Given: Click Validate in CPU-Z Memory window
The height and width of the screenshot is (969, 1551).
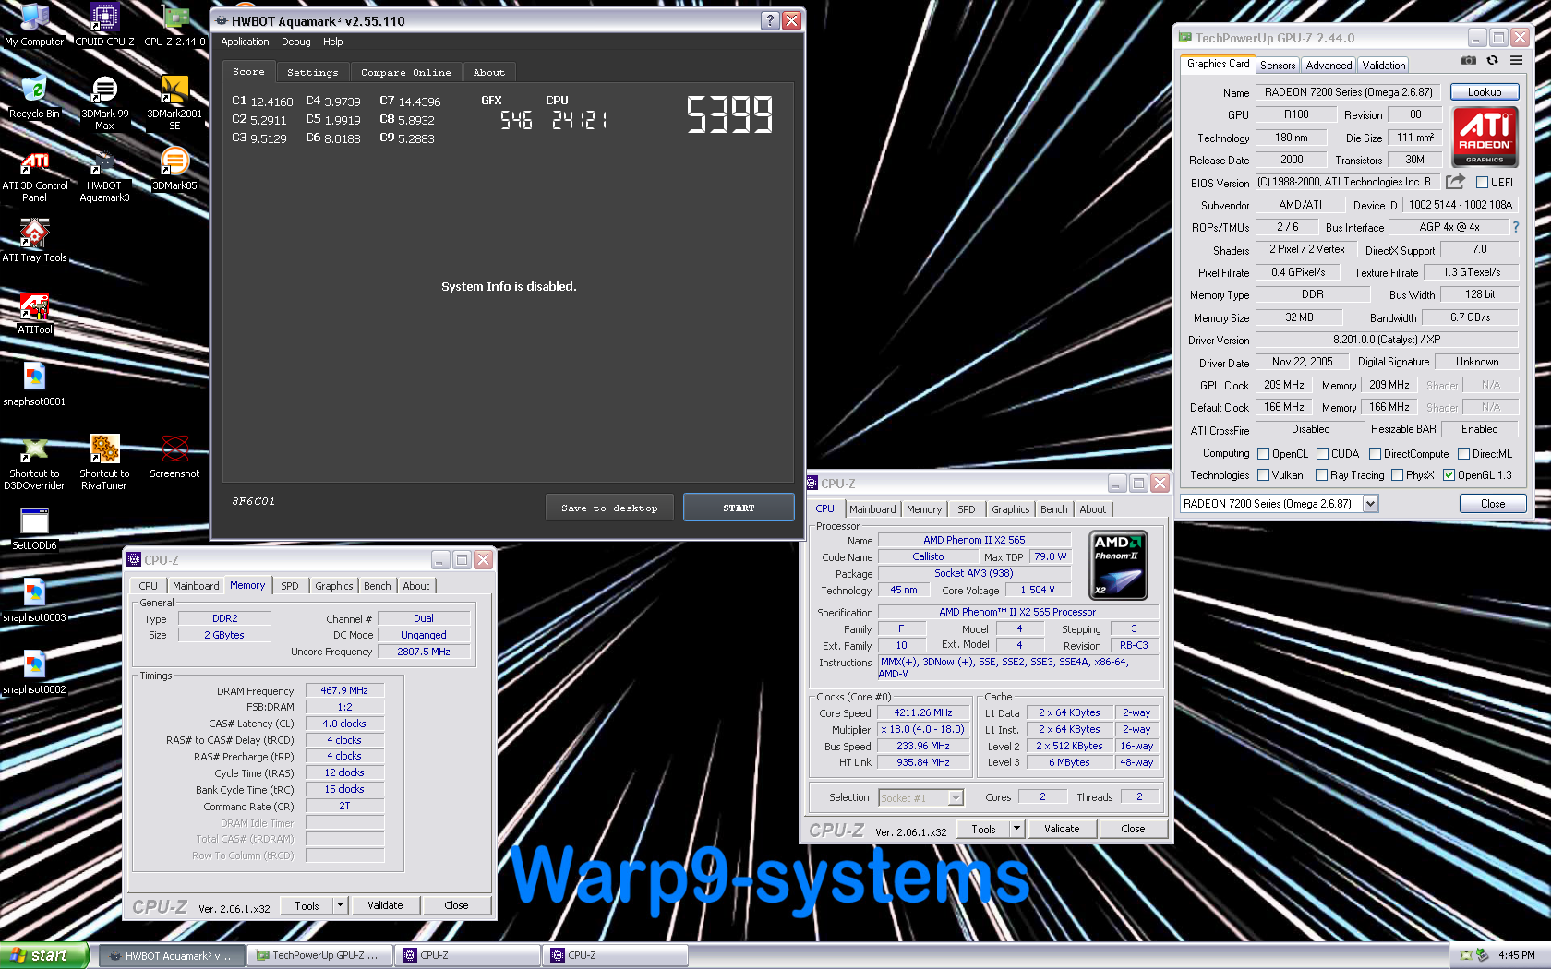Looking at the screenshot, I should tap(385, 905).
